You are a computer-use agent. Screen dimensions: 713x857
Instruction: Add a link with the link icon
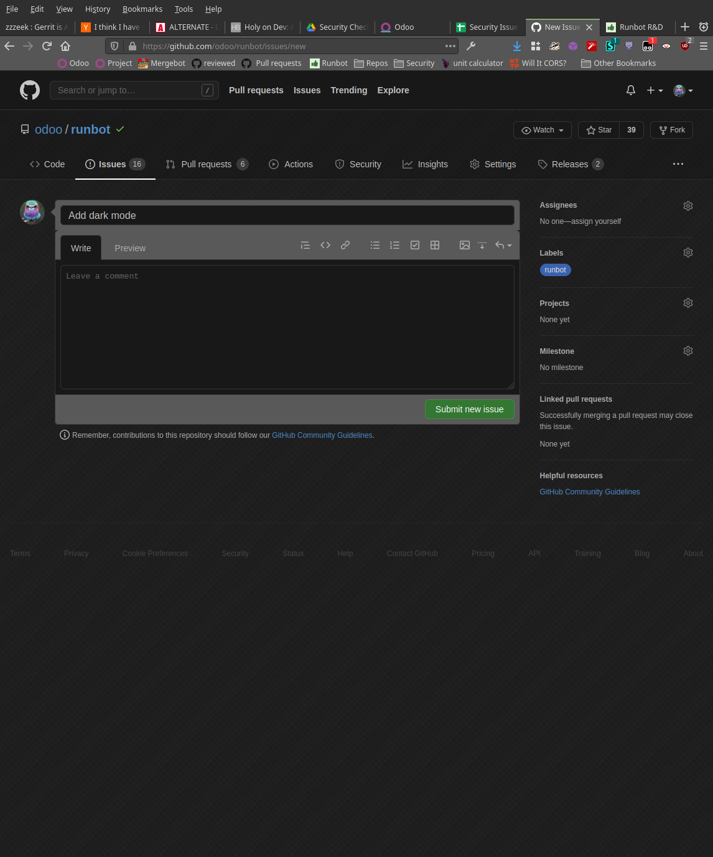[345, 245]
